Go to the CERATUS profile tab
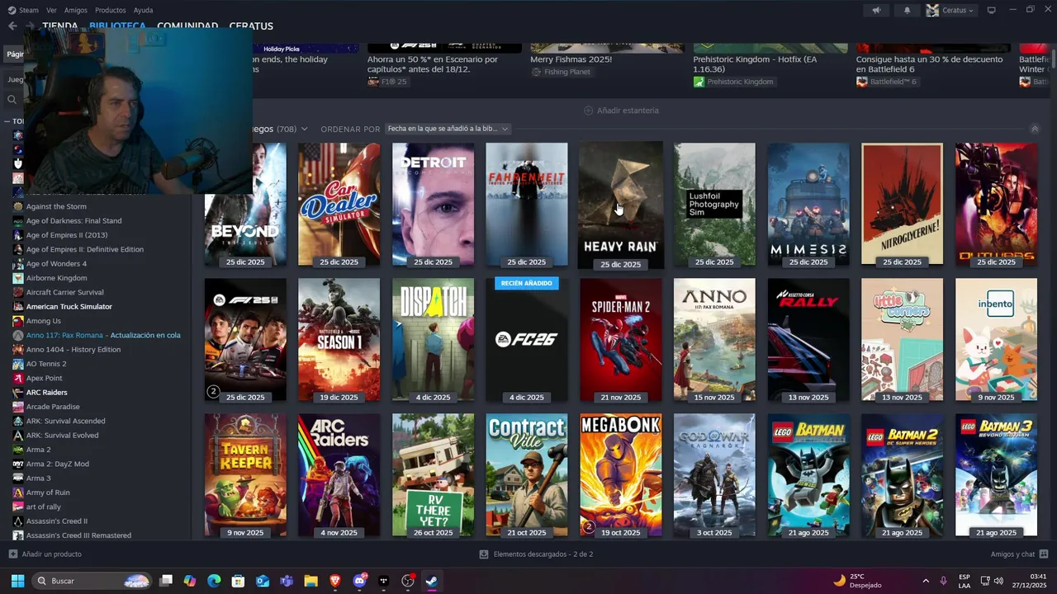Screen dimensions: 1057x594 [251, 26]
